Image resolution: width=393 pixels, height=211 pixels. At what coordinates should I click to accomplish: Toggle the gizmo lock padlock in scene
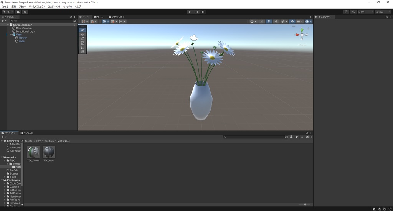(x=308, y=28)
